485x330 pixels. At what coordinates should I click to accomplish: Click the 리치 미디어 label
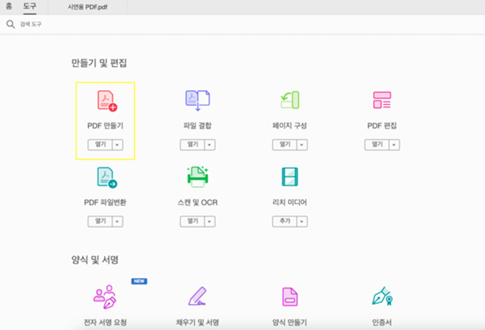click(290, 203)
